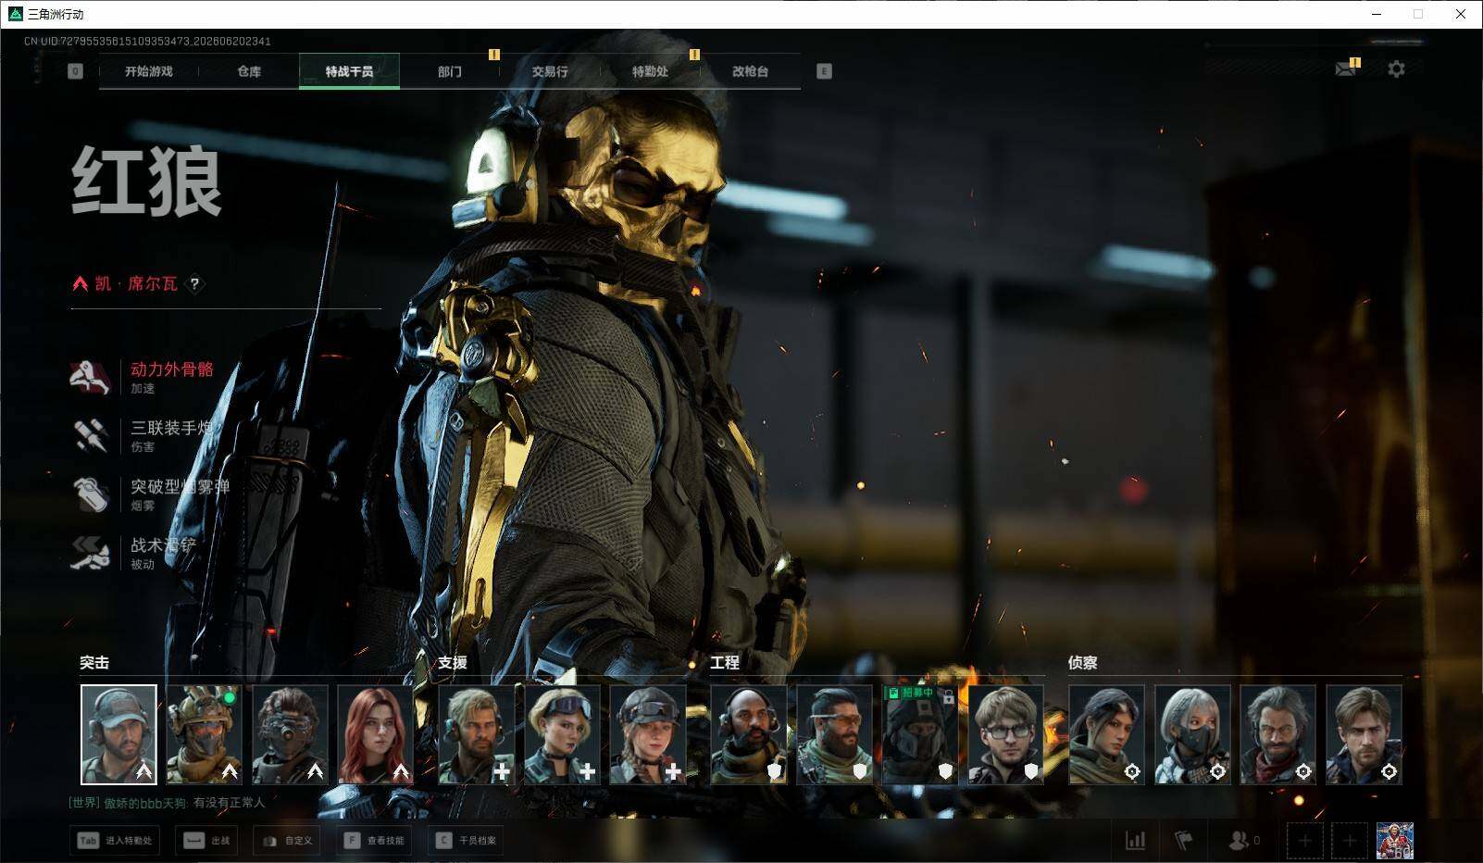
Task: Select the silver-haired masked recon operator
Action: [1192, 734]
